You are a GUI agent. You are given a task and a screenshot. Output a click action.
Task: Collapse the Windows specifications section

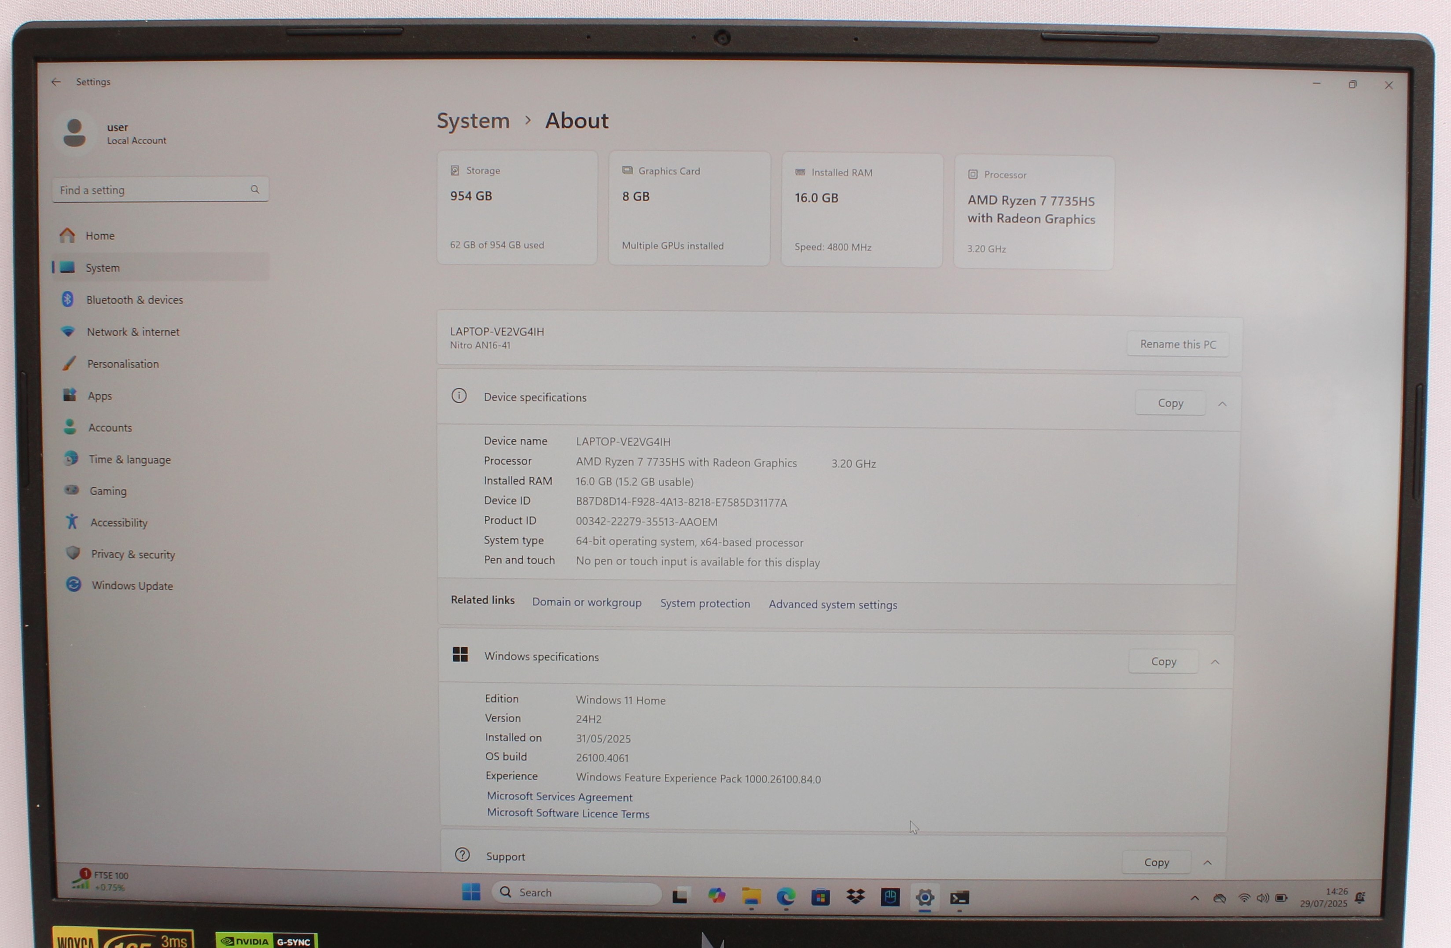(x=1215, y=662)
